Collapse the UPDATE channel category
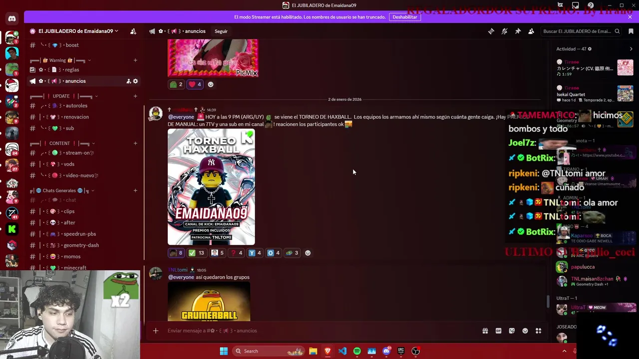 (x=64, y=96)
